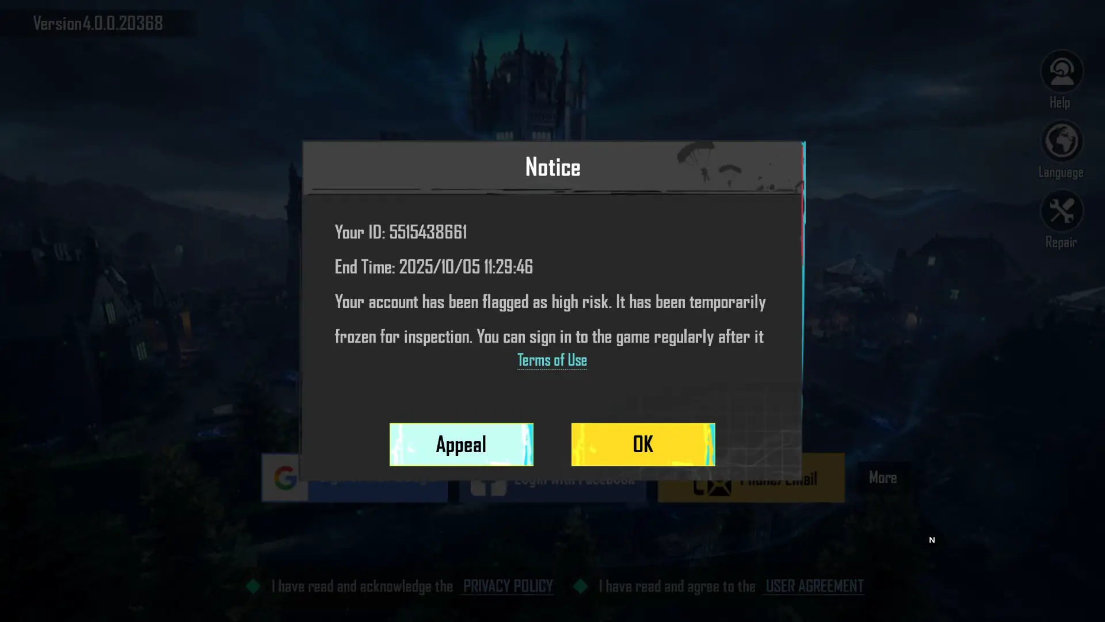1105x622 pixels.
Task: Open the Terms of Use link
Action: coord(552,360)
